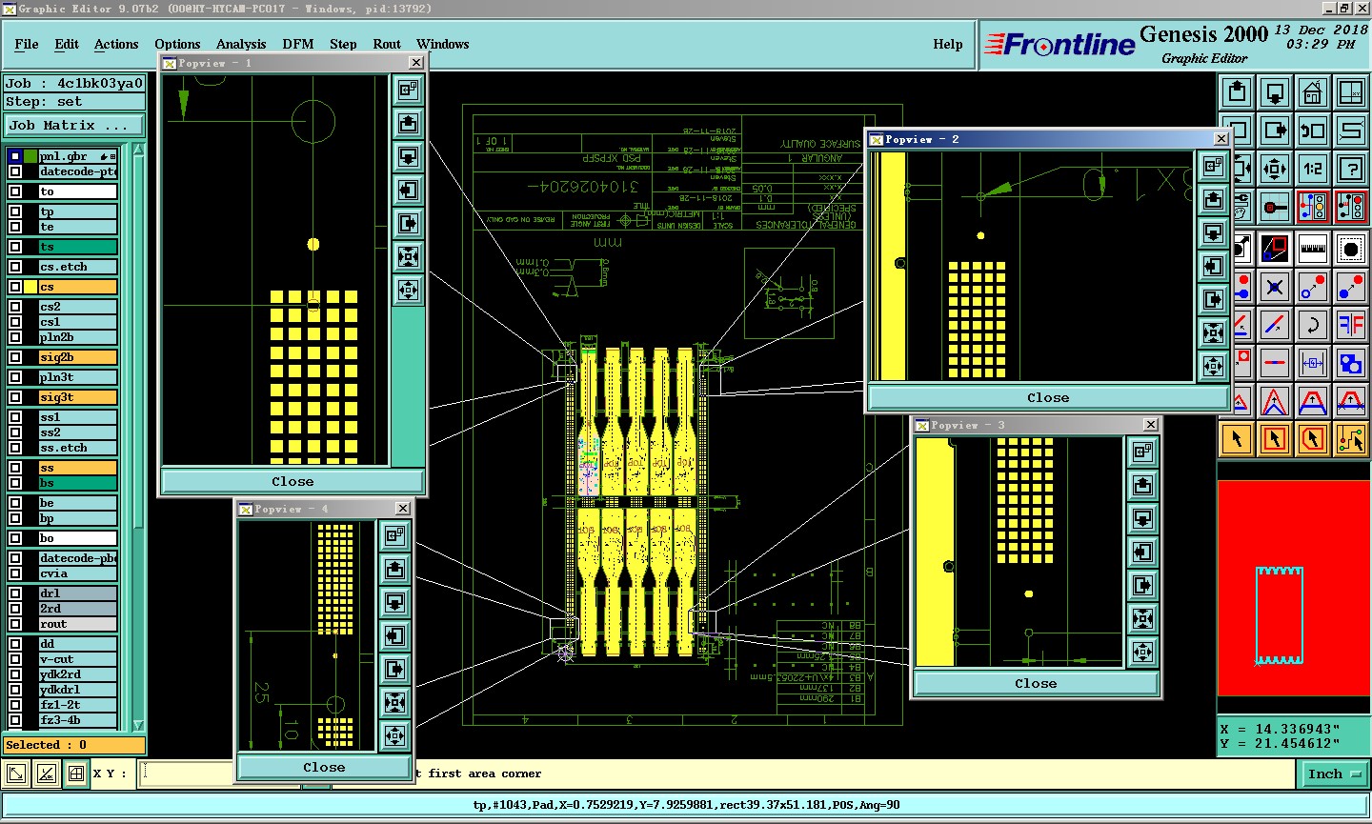Select the rectangle-select arrow tool

[1275, 439]
